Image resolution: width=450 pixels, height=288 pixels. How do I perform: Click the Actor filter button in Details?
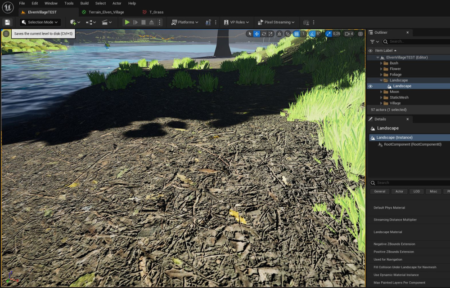point(399,191)
